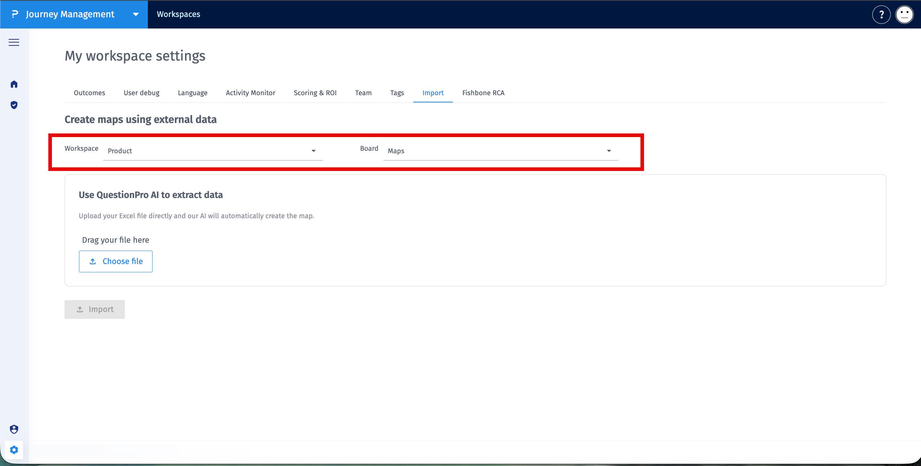Viewport: 921px width, 466px height.
Task: Click the Drag your file here area
Action: point(115,240)
